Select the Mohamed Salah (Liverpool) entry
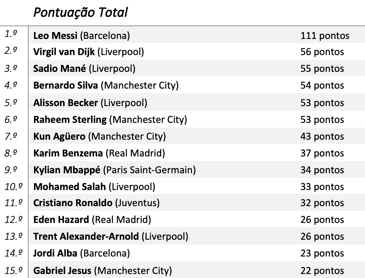 [94, 187]
